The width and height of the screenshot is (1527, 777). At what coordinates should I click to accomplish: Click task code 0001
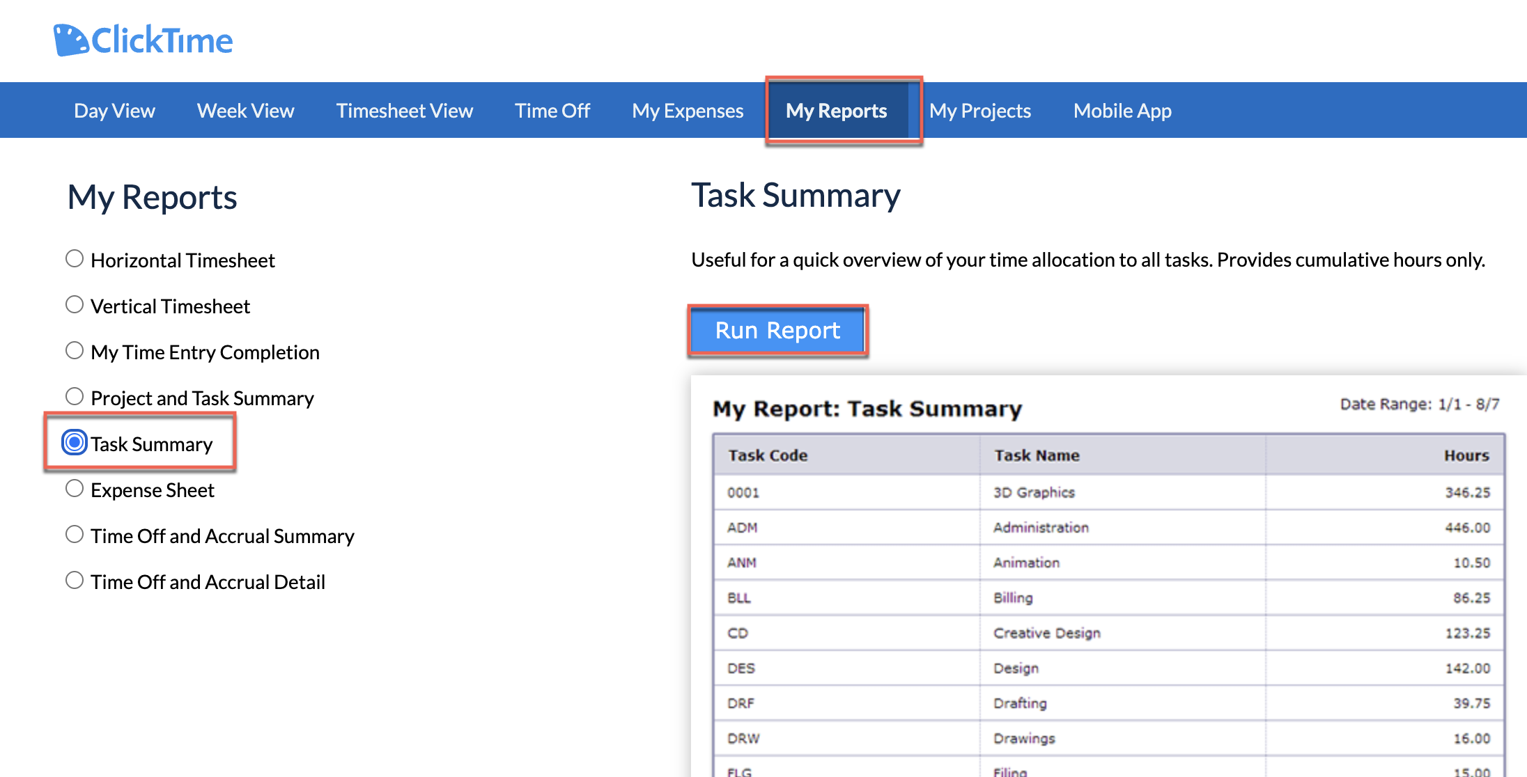point(743,492)
